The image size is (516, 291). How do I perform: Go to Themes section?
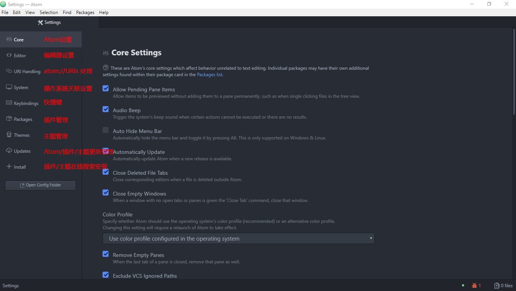point(41,135)
